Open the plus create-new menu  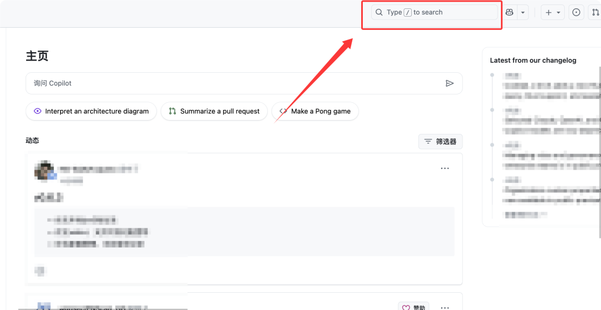coord(553,12)
